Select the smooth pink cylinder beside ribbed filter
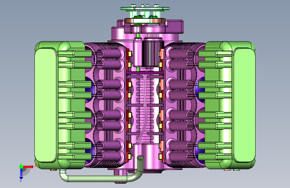 coord(137,53)
